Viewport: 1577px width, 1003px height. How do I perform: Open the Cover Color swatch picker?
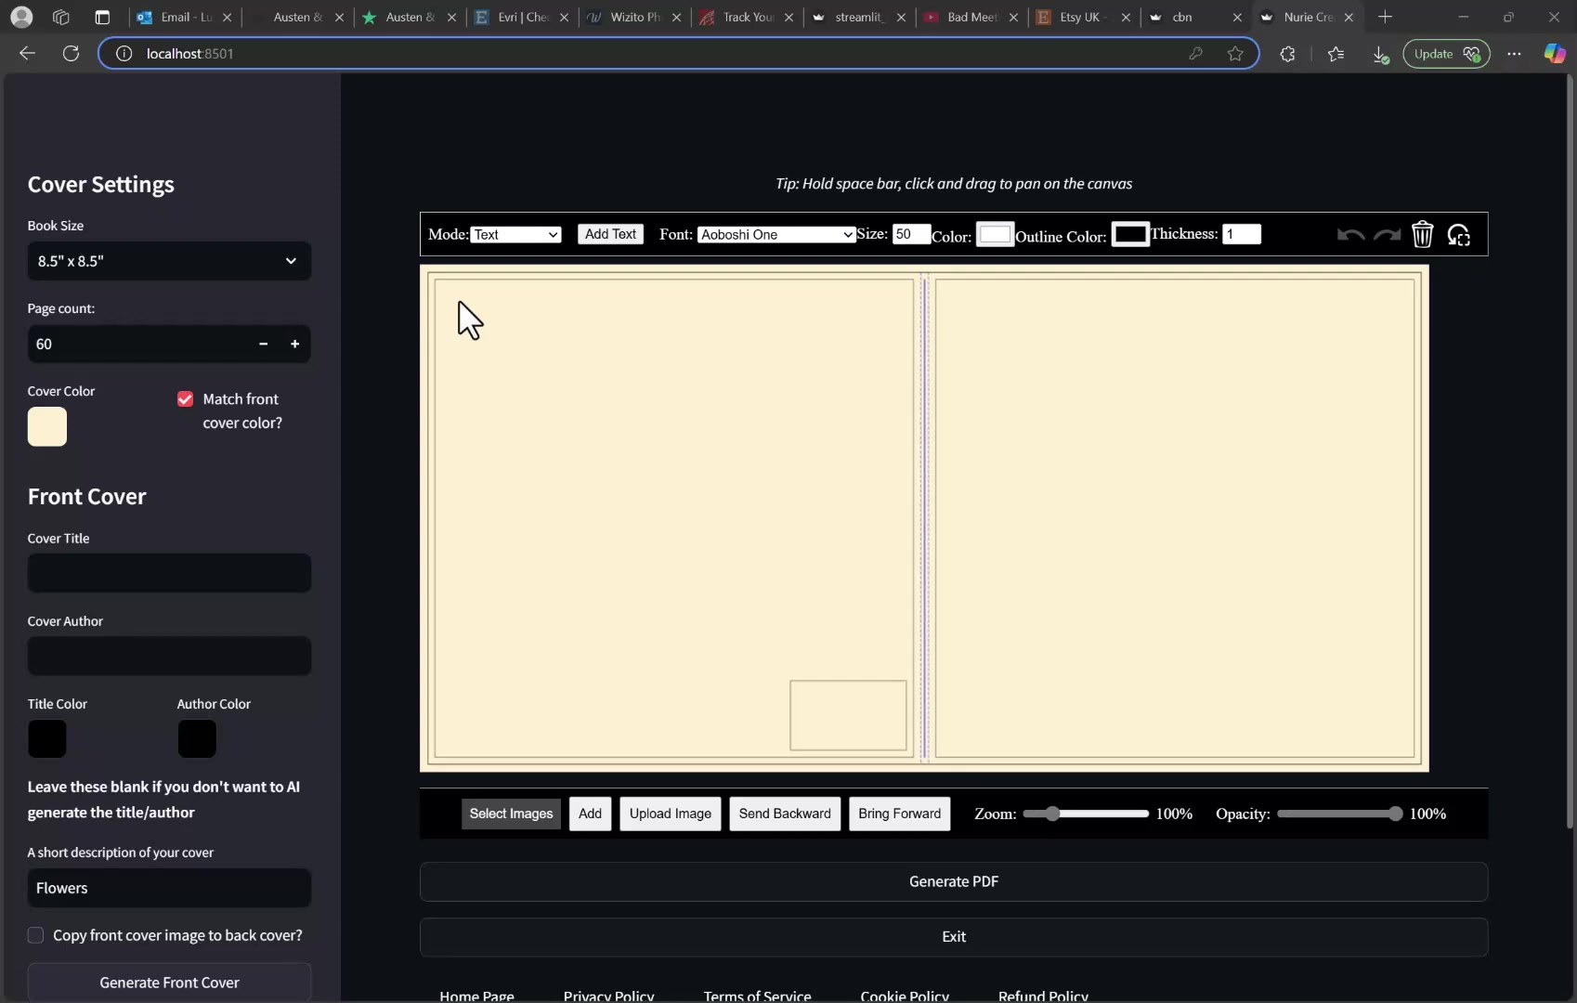[x=47, y=427]
